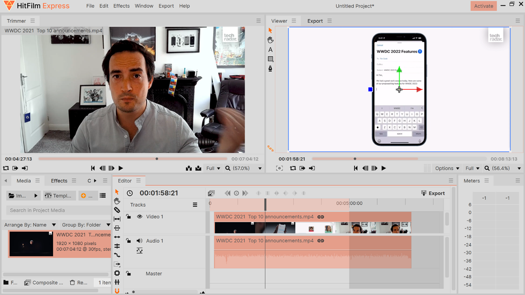The image size is (525, 295).
Task: Click the Viewer scrub bar playhead
Action: (355, 159)
